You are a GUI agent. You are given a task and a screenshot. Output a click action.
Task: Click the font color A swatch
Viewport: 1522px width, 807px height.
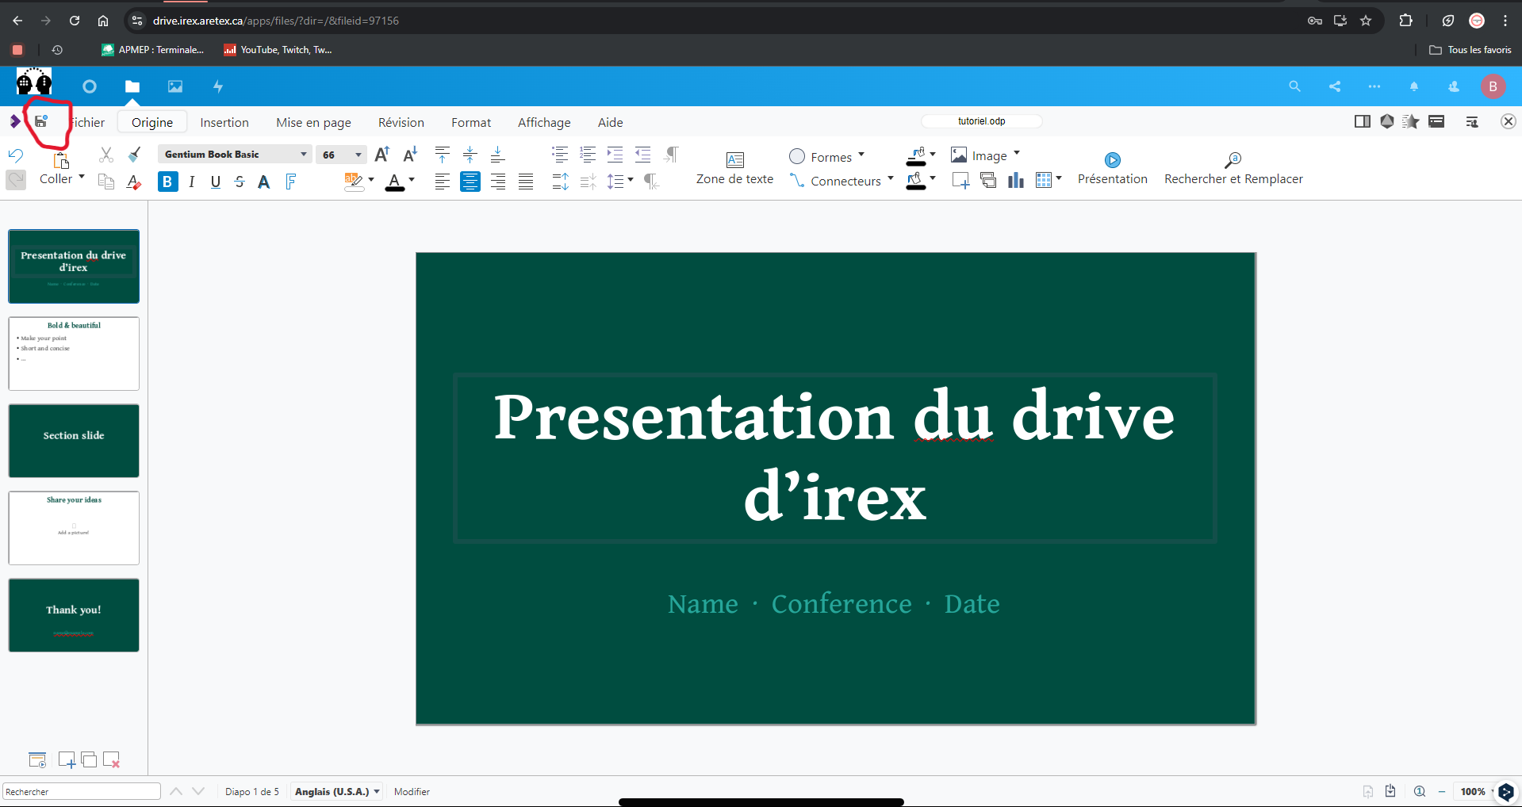pyautogui.click(x=395, y=182)
